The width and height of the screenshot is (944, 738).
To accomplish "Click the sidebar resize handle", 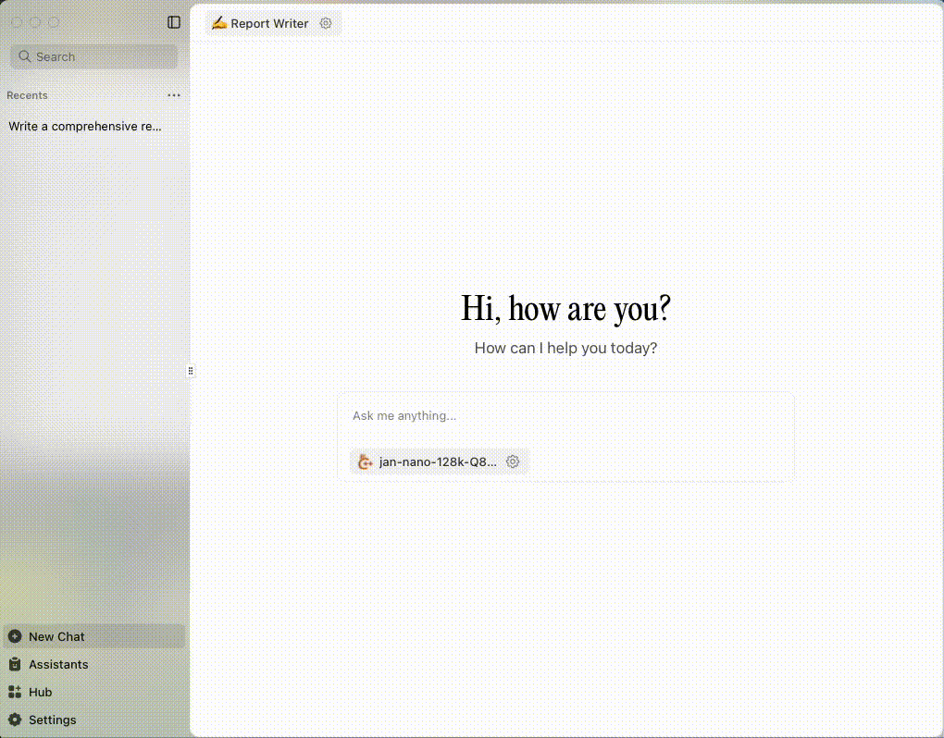I will (191, 370).
